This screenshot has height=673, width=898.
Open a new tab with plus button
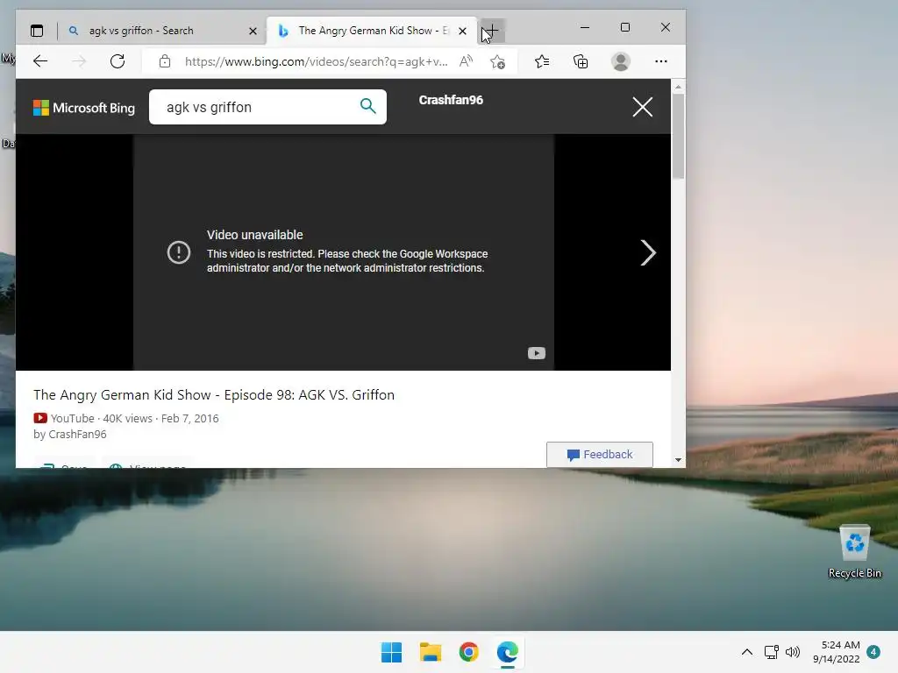click(493, 31)
